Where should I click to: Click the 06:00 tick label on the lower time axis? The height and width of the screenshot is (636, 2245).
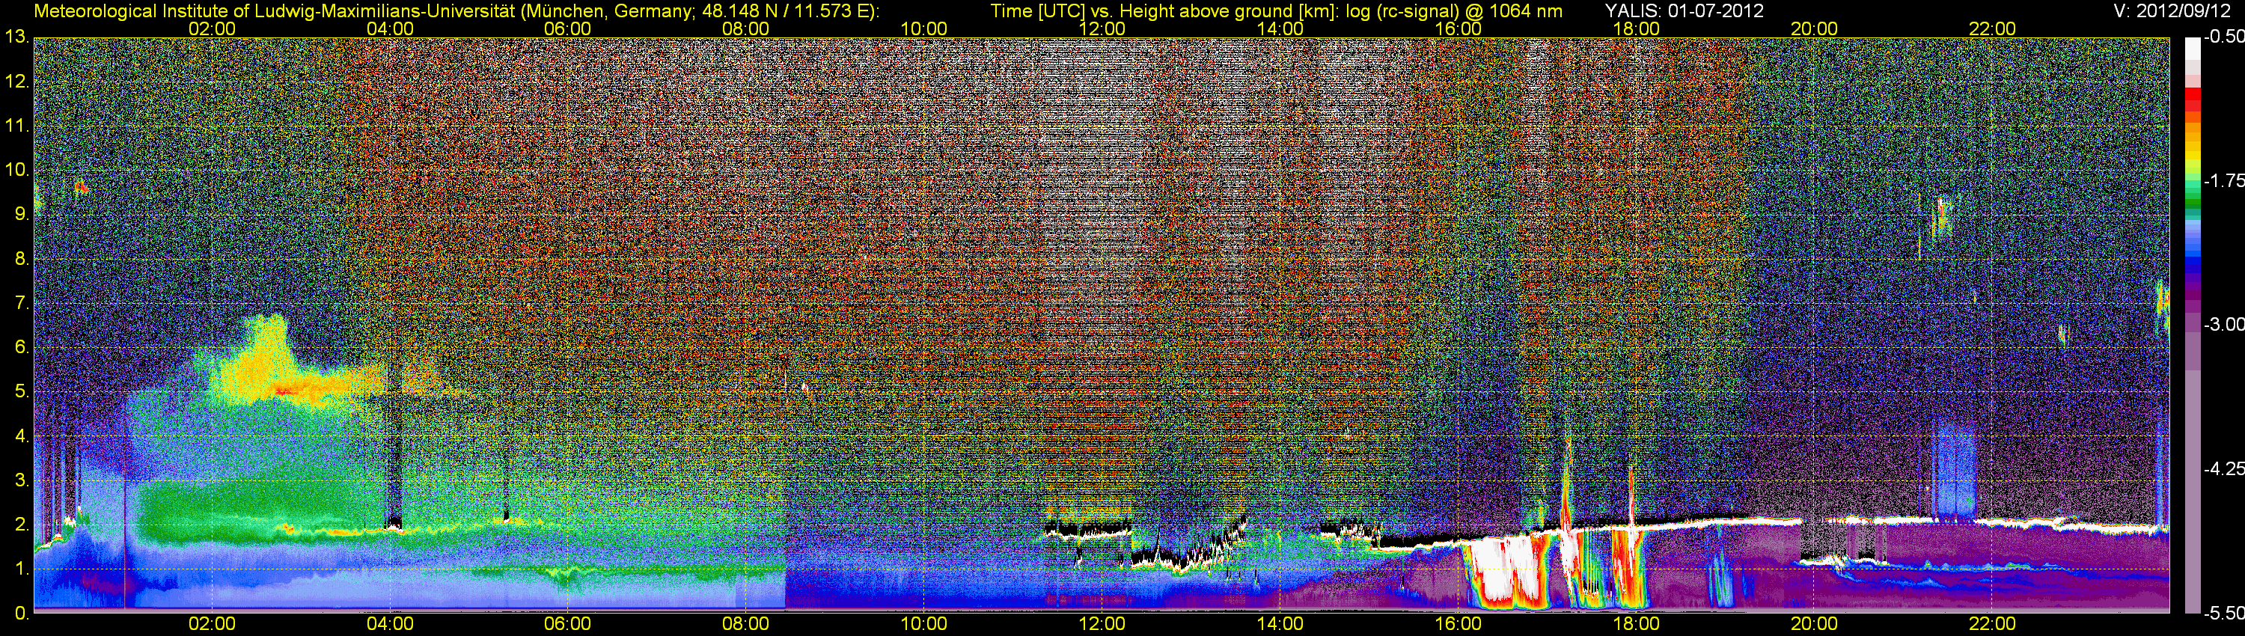(x=567, y=624)
